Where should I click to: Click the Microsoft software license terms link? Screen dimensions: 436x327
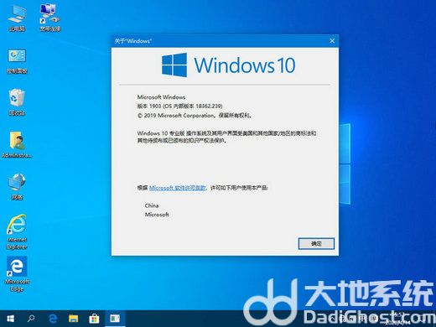[178, 188]
